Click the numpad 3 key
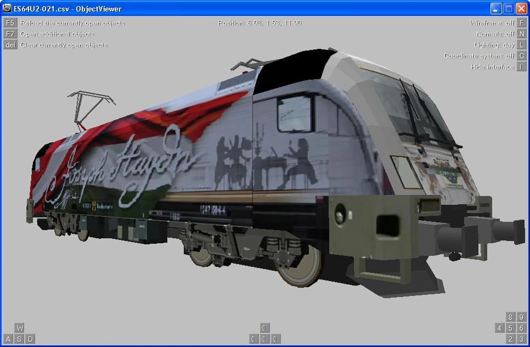 point(522,339)
